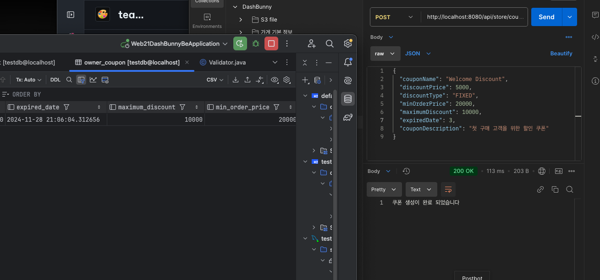Select the owner_coupon table tab
Image resolution: width=600 pixels, height=280 pixels.
pyautogui.click(x=132, y=62)
